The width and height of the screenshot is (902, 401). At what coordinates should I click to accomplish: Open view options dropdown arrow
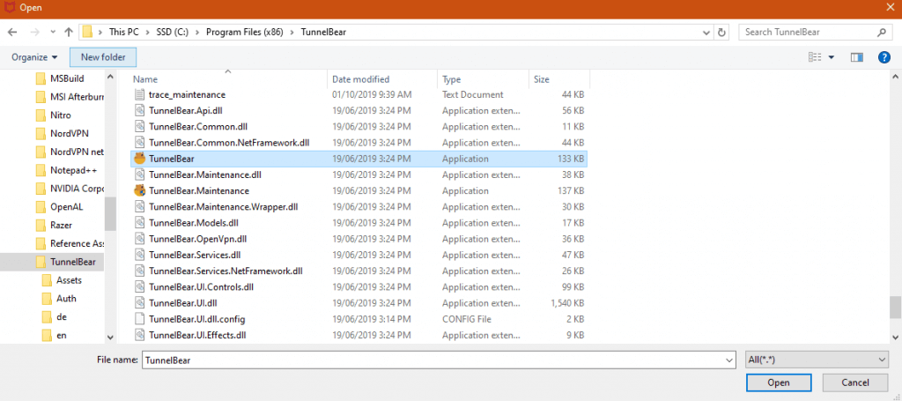click(832, 57)
